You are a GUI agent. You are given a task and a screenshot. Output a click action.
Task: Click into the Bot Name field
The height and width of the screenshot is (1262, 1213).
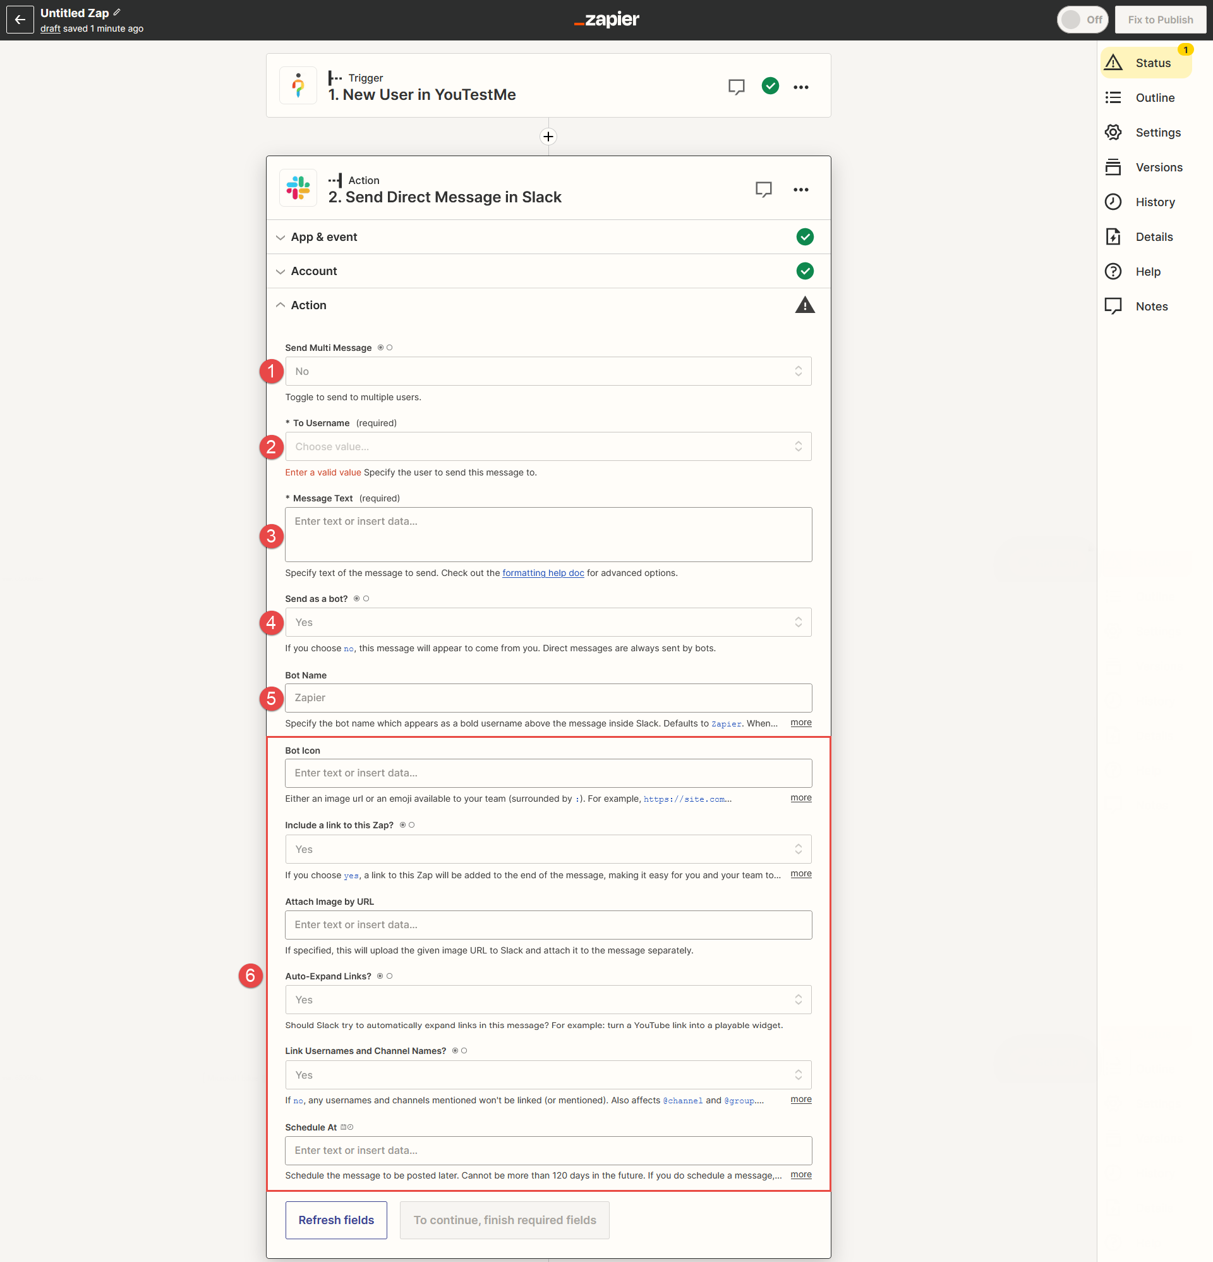pos(548,699)
